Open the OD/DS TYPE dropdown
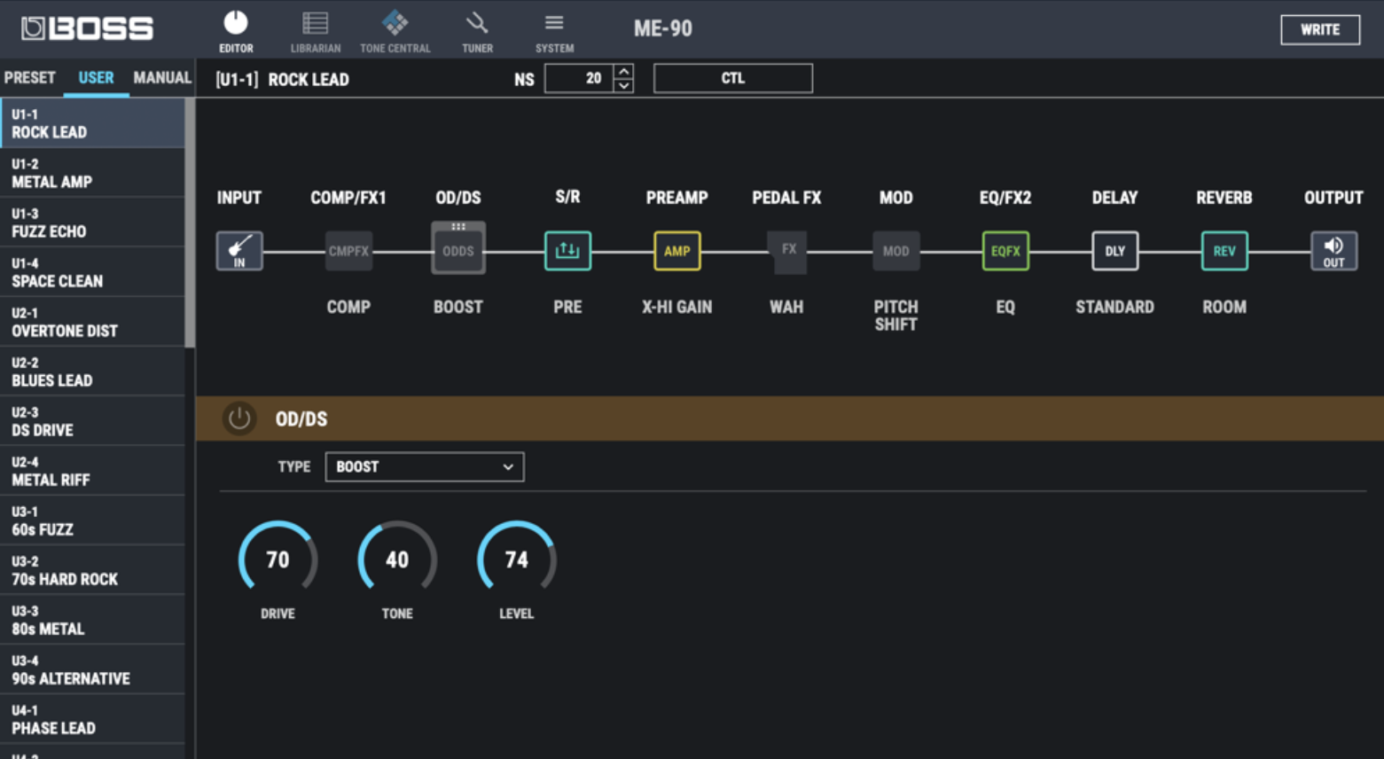This screenshot has height=759, width=1384. 424,466
